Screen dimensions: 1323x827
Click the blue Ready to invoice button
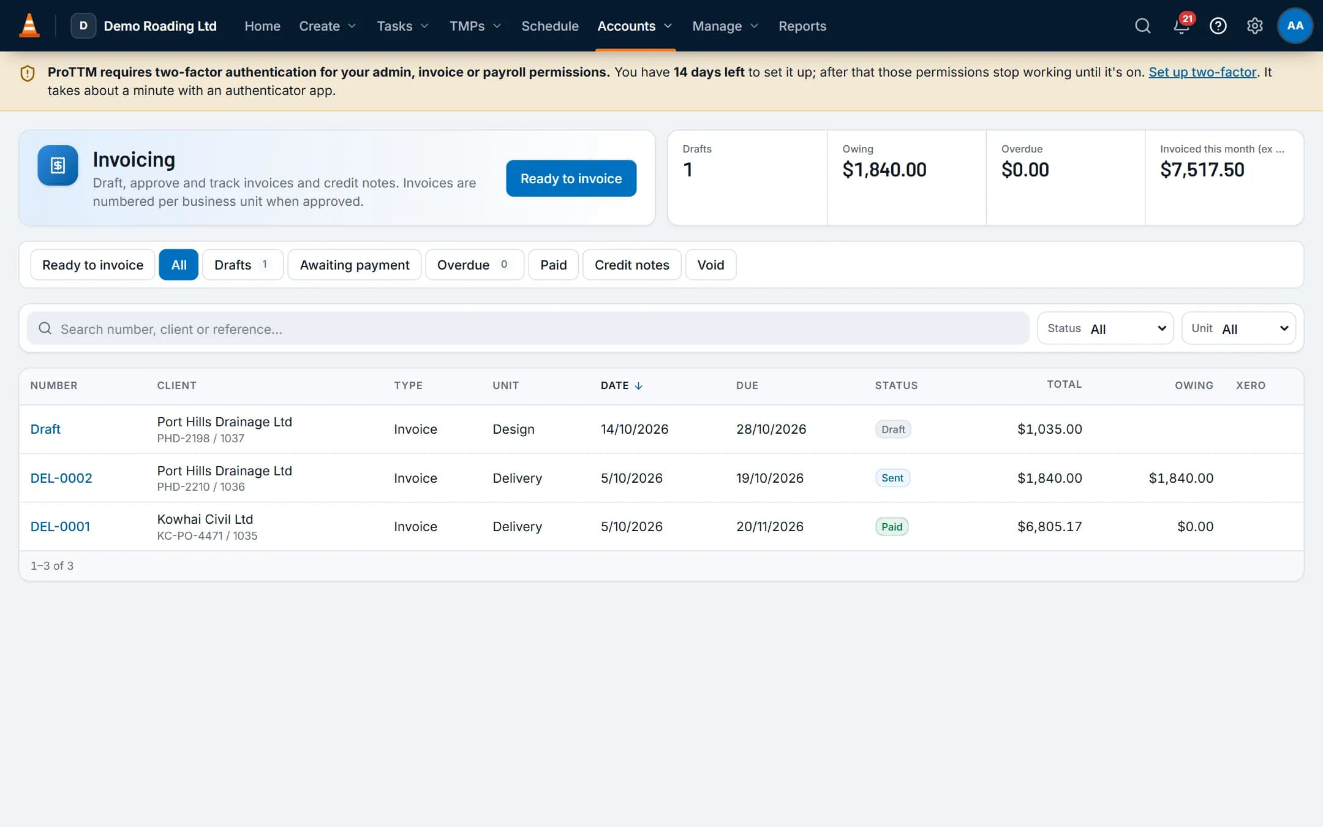571,178
